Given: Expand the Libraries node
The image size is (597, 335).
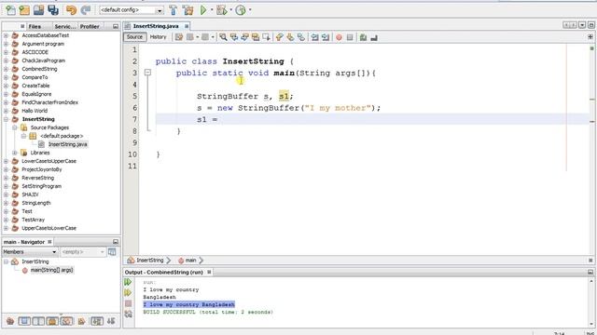Looking at the screenshot, I should pyautogui.click(x=15, y=153).
